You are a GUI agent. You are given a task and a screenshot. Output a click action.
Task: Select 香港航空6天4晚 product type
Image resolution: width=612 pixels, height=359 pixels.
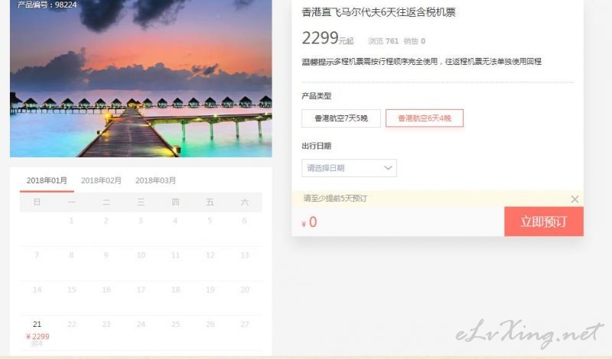coord(425,118)
